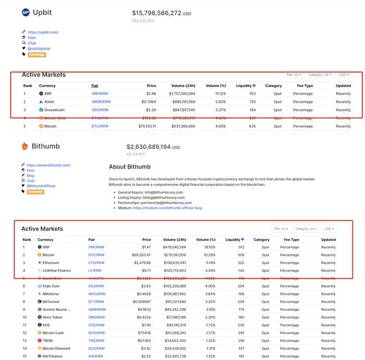This screenshot has height=360, width=365.
Task: Click the Bithumb Liquidity info icon
Action: pos(243,239)
